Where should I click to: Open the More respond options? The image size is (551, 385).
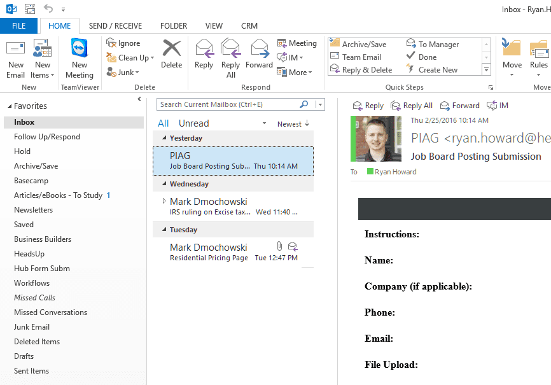coord(295,72)
